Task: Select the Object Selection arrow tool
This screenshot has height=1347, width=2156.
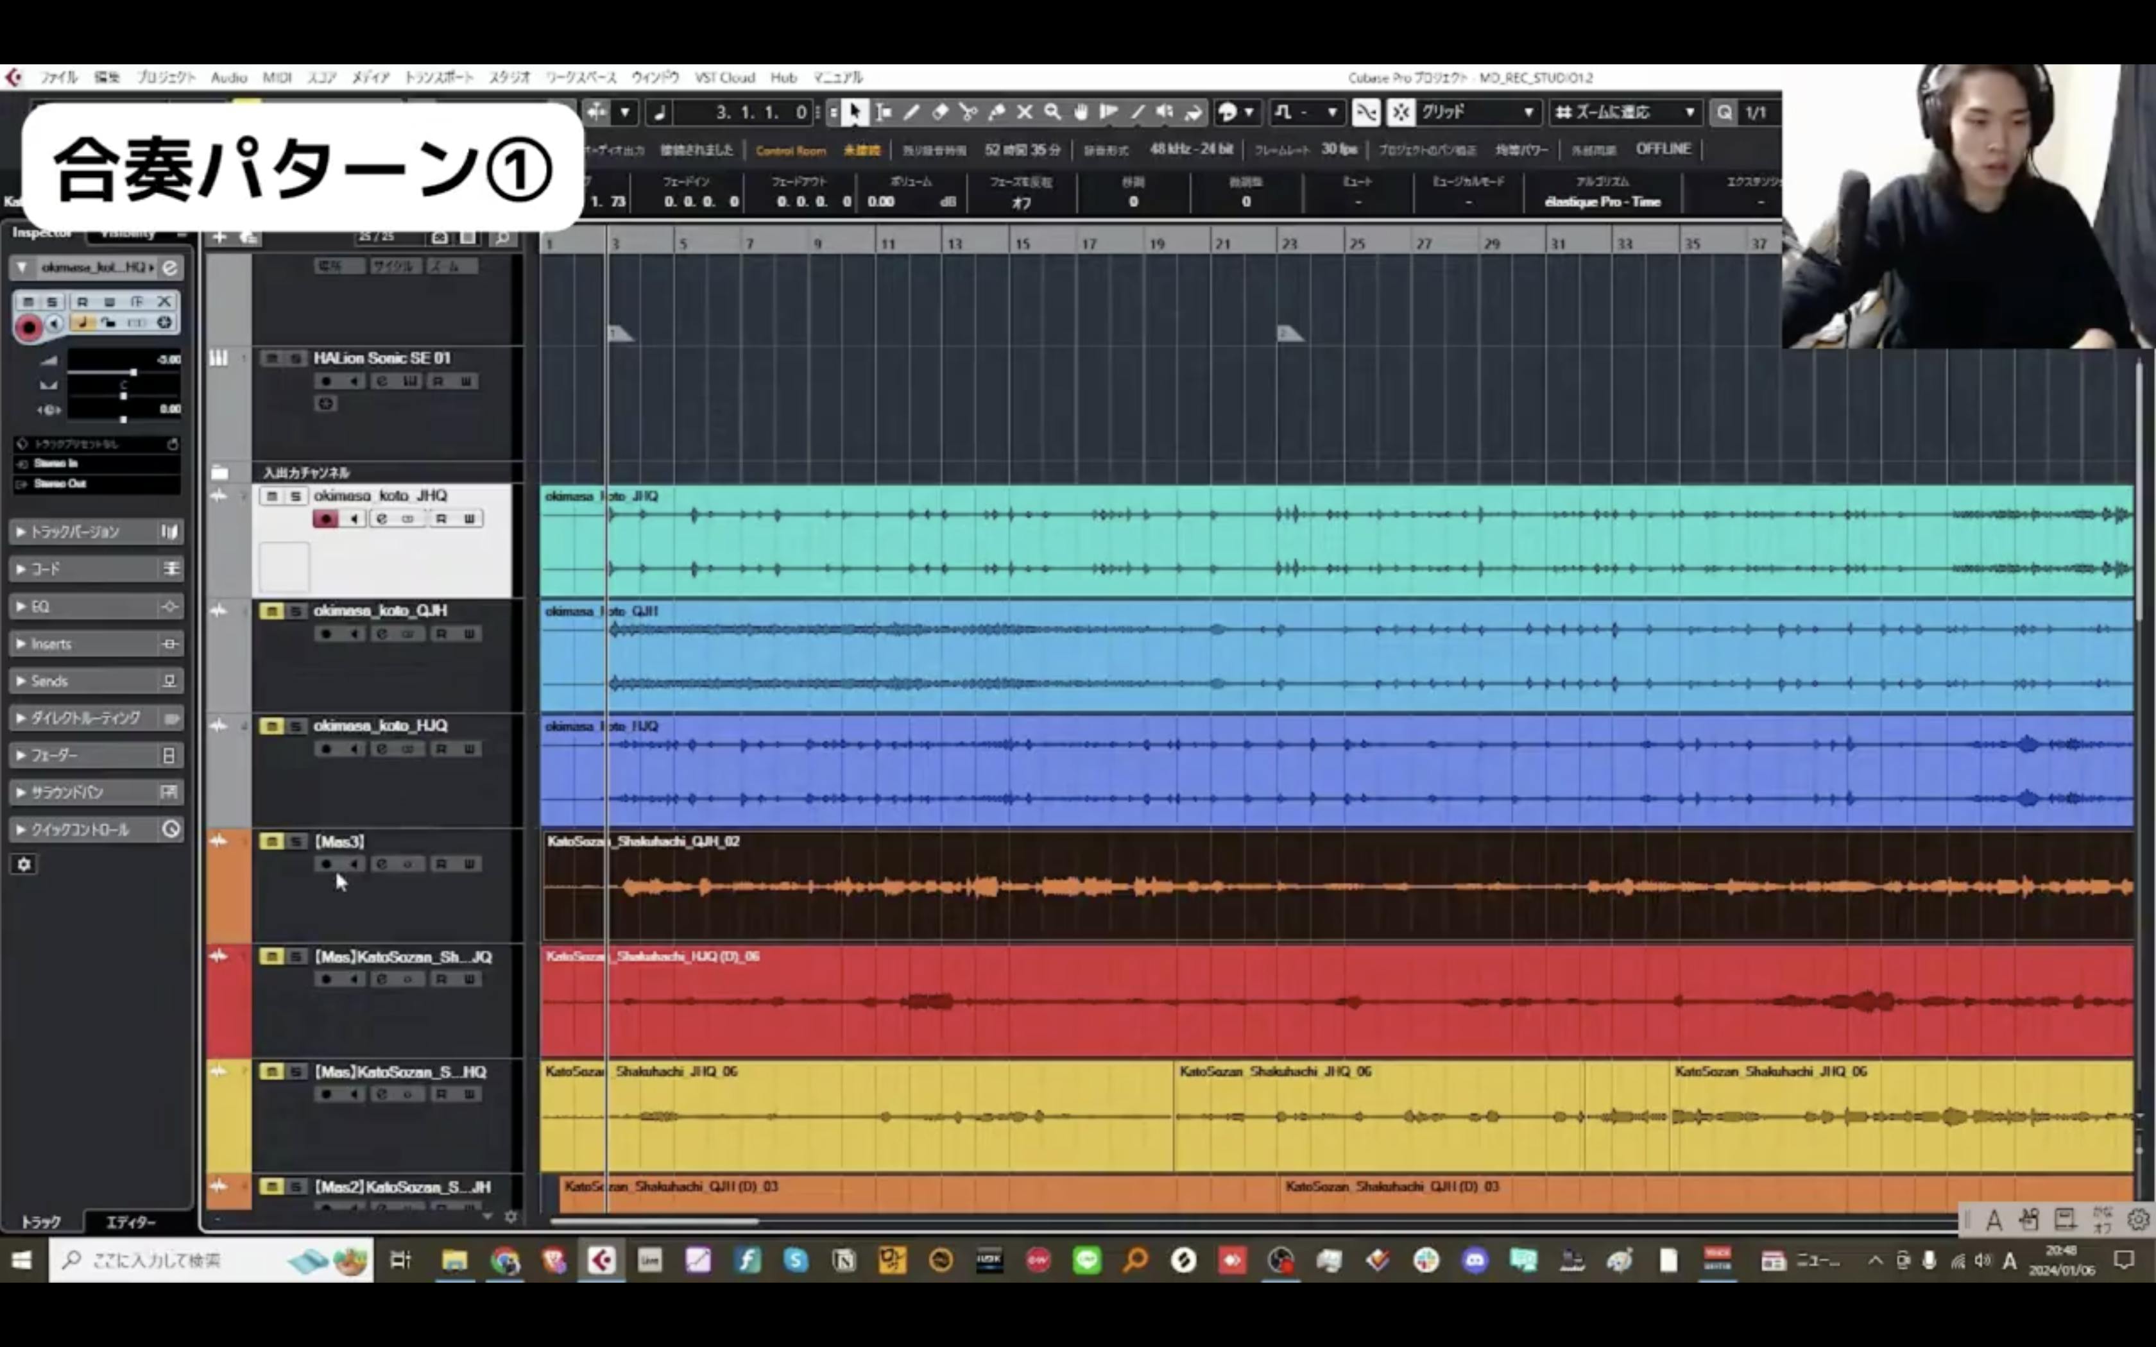Action: [855, 112]
